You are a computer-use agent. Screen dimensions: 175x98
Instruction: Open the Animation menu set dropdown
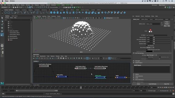click(x=6, y=7)
